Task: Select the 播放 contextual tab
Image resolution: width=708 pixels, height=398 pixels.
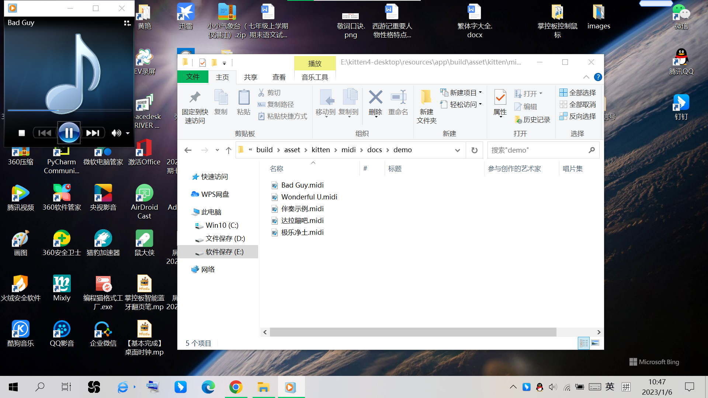Action: [x=315, y=63]
